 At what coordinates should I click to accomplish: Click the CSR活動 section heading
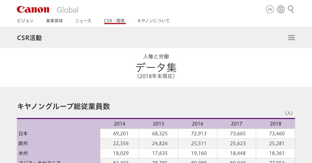29,38
